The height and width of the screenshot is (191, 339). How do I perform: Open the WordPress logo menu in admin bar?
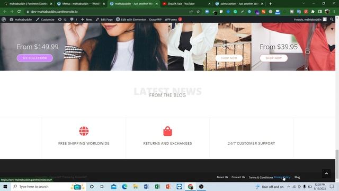4,20
